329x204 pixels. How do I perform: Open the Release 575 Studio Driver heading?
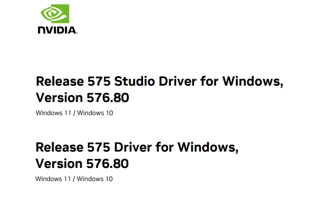(159, 81)
